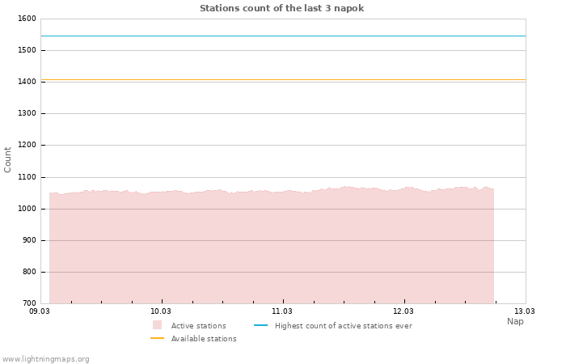Click the 700 y-axis value

coord(29,303)
